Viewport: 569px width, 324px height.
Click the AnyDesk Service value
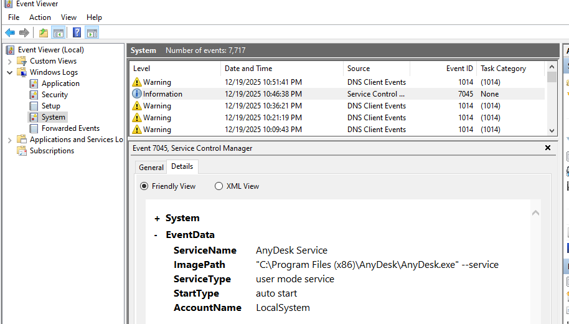[291, 250]
